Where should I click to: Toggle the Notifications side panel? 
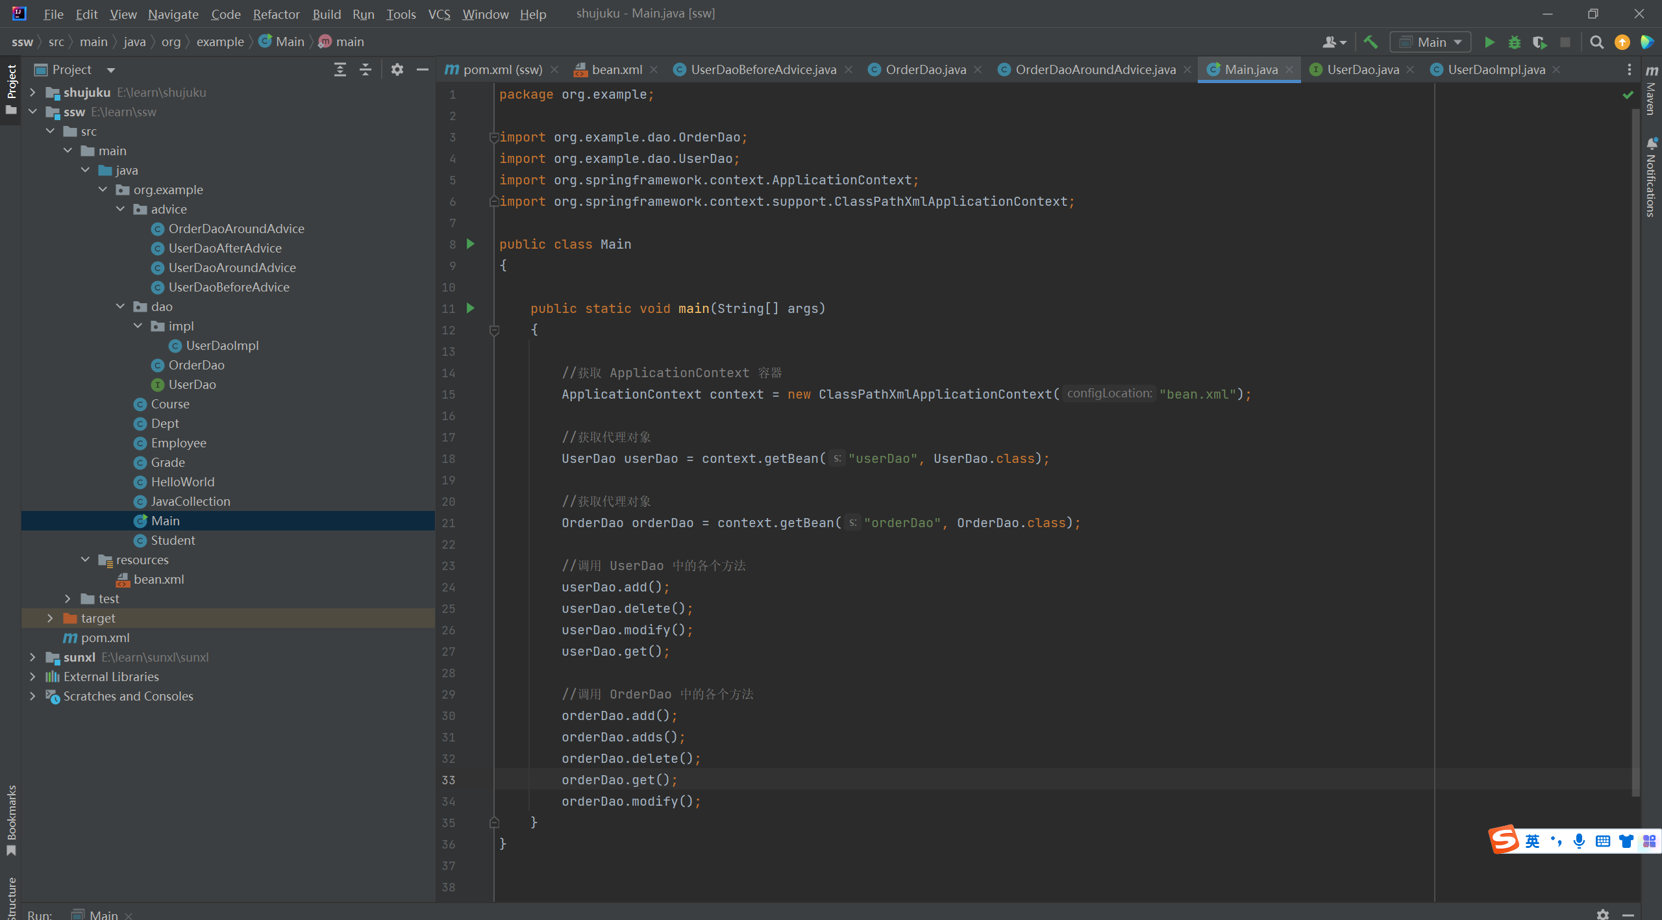[x=1651, y=179]
